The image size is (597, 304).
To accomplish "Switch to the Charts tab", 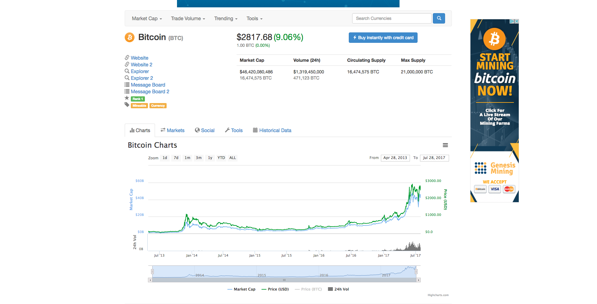I will 140,130.
